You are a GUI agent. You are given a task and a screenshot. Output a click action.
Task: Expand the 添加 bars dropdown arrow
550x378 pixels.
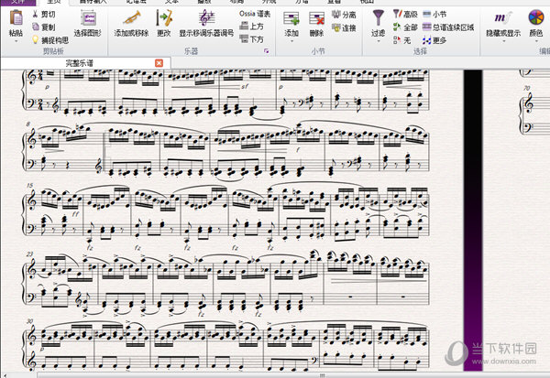point(291,41)
